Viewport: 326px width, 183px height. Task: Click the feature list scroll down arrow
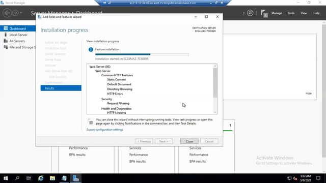(x=215, y=112)
